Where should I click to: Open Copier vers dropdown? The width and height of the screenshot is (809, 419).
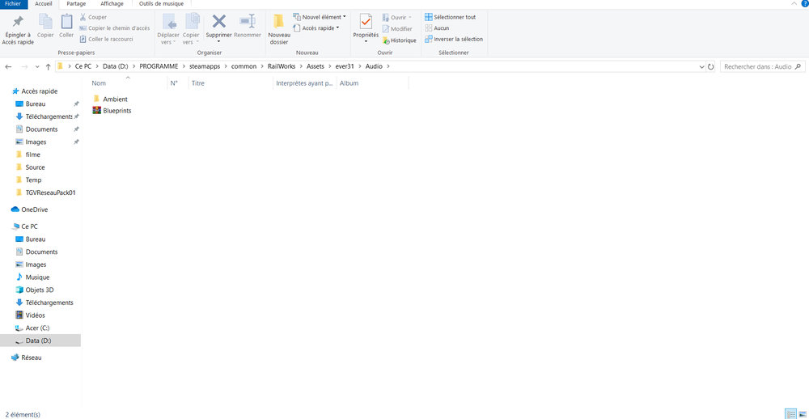(191, 29)
